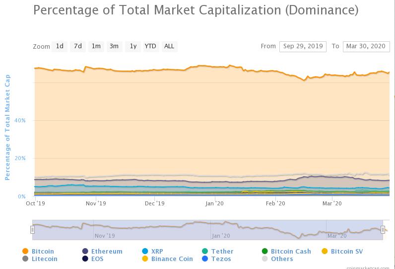The image size is (395, 269).
Task: Set zoom range to 7d
Action: 78,46
